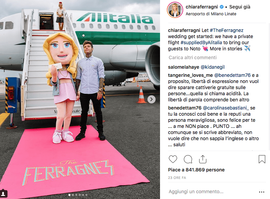Open chiaraferragni's profile picture
Image resolution: width=270 pixels, height=199 pixels.
[x=175, y=10]
